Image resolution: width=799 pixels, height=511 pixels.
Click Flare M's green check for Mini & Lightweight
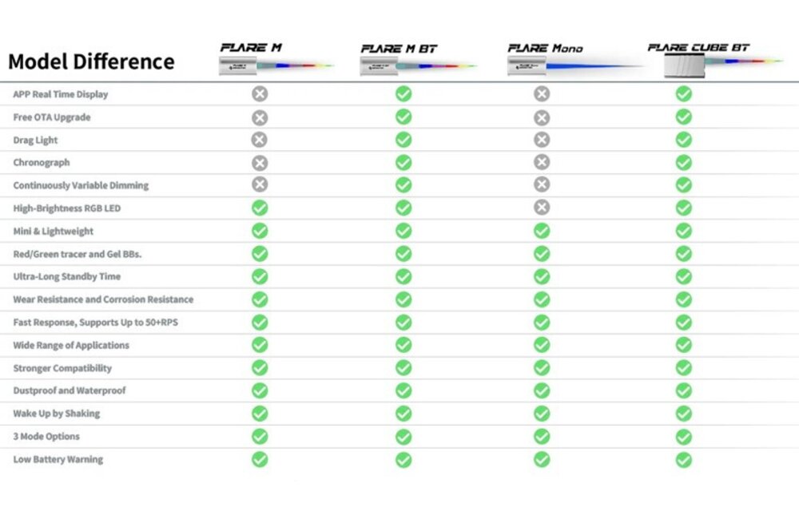point(260,232)
